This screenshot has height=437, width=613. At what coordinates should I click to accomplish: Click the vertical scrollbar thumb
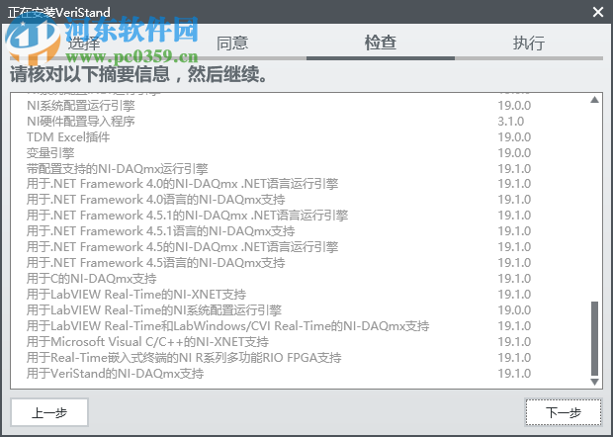click(594, 338)
